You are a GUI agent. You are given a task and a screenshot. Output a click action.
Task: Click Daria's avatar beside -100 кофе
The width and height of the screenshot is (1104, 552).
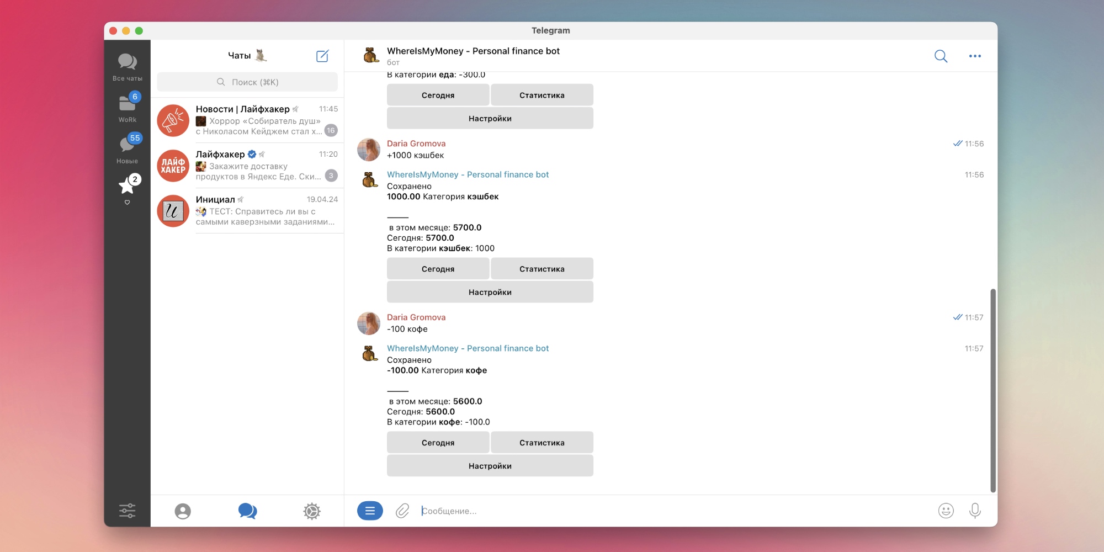coord(369,323)
